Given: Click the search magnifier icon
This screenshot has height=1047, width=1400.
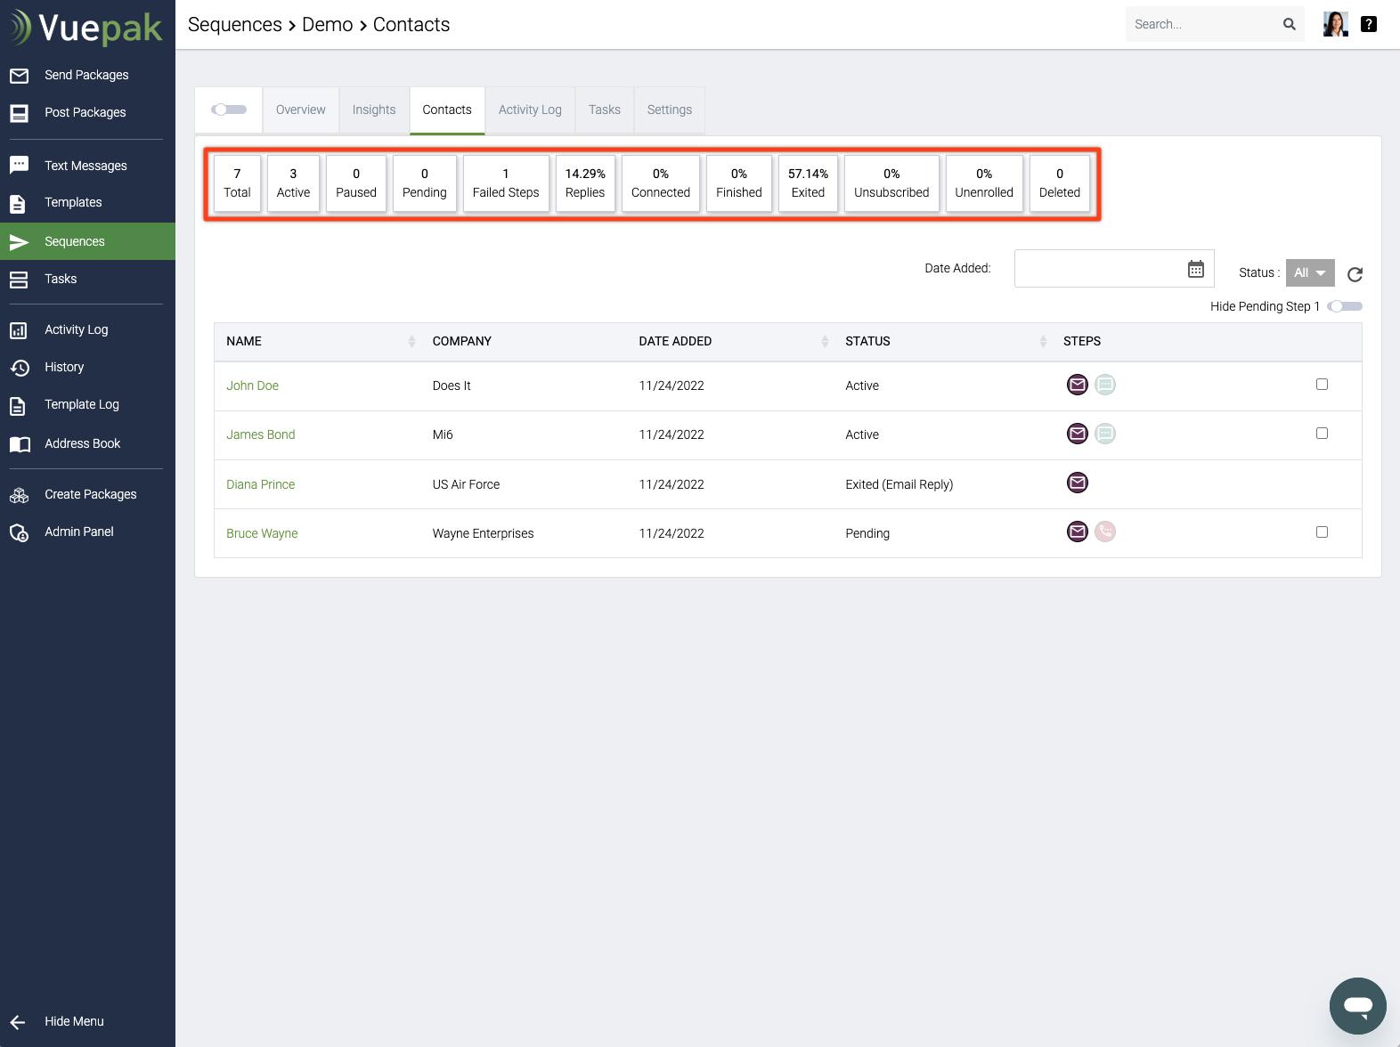Looking at the screenshot, I should coord(1289,25).
